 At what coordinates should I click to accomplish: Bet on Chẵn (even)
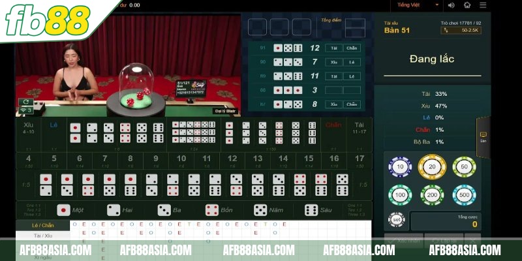(333, 135)
